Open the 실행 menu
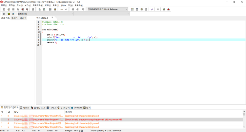 (x=48, y=5)
